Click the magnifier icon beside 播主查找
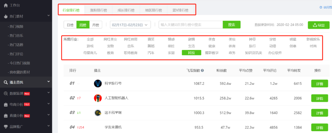 click(x=6, y=82)
